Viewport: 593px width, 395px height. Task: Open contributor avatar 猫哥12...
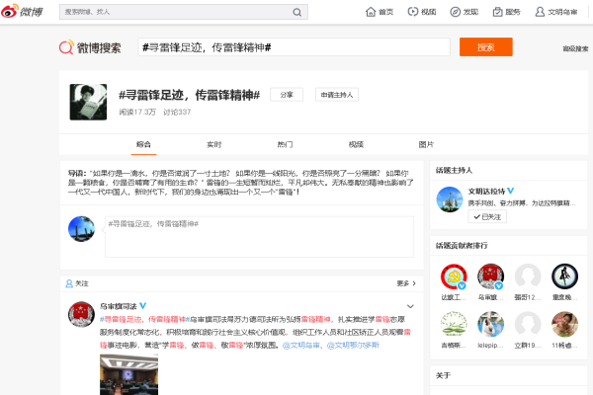528,276
